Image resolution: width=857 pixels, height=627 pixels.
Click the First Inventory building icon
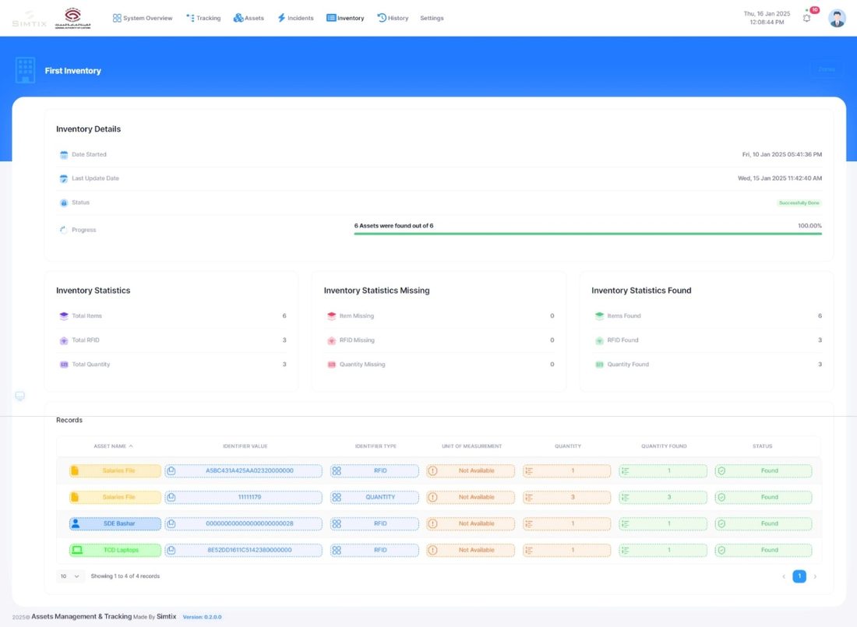(x=25, y=70)
